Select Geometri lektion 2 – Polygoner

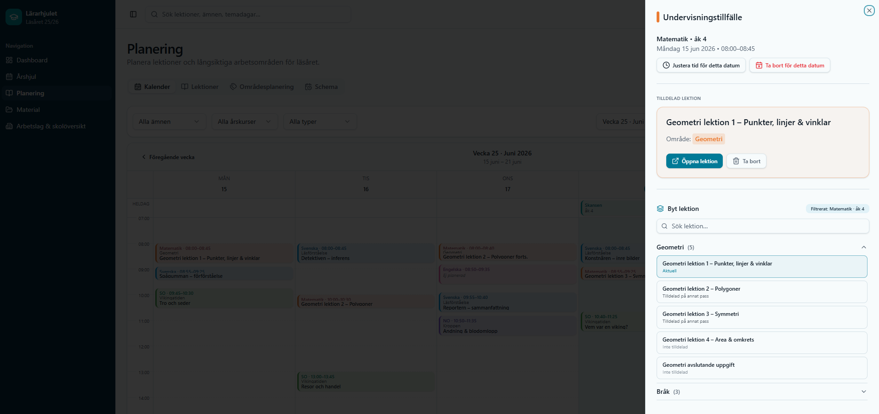point(762,292)
